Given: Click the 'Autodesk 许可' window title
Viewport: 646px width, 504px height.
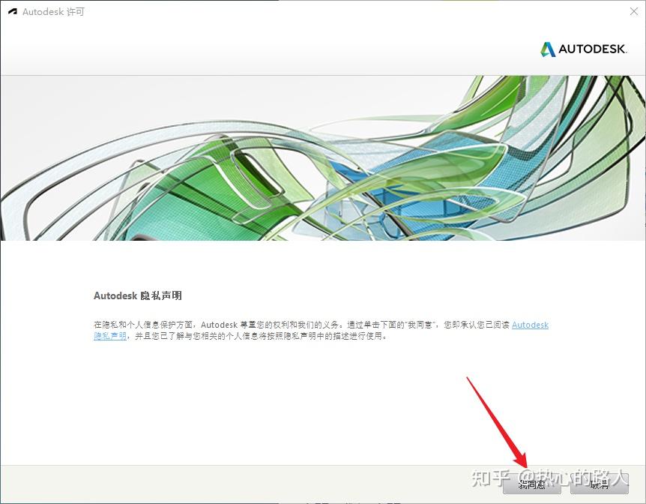Looking at the screenshot, I should [52, 11].
